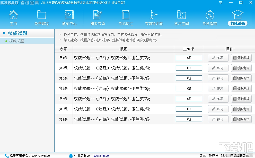Image resolution: width=255 pixels, height=158 pixels.
Task: Select 权威试题 item in the left sidebar
Action: [x=27, y=41]
